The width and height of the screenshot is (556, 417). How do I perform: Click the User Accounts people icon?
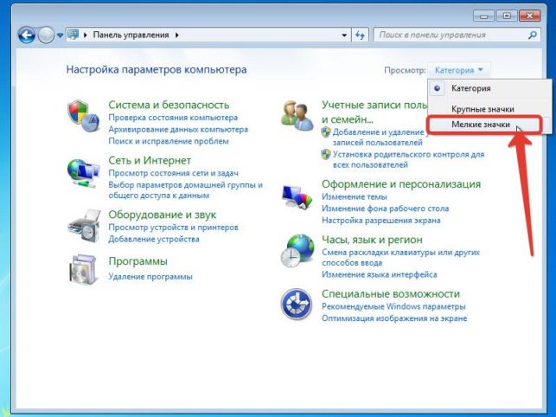pos(297,115)
